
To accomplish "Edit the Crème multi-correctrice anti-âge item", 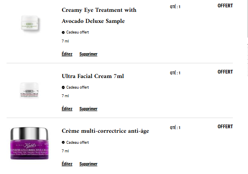I will coord(67,164).
